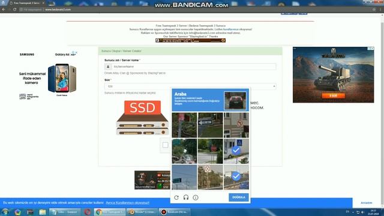384x216 pixels.
Task: Switch to the Chrome taskbar button
Action: pyautogui.click(x=110, y=212)
